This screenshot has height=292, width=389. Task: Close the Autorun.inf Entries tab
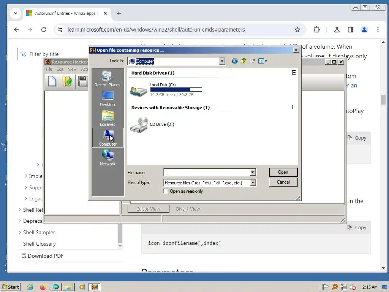tap(105, 13)
